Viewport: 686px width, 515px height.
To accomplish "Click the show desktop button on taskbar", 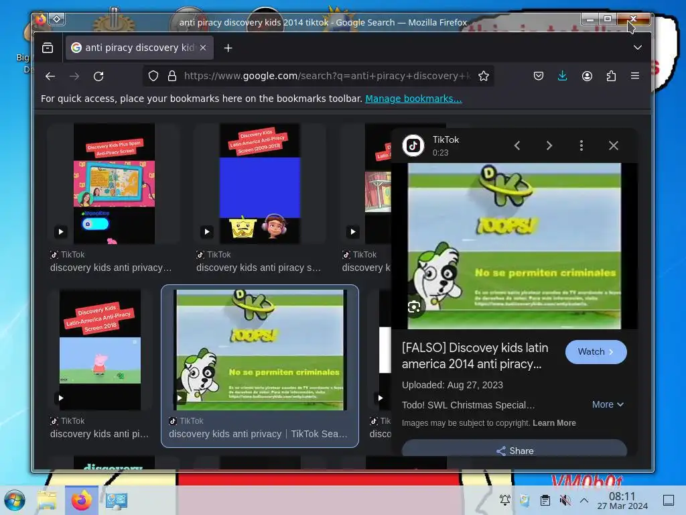I will click(669, 500).
